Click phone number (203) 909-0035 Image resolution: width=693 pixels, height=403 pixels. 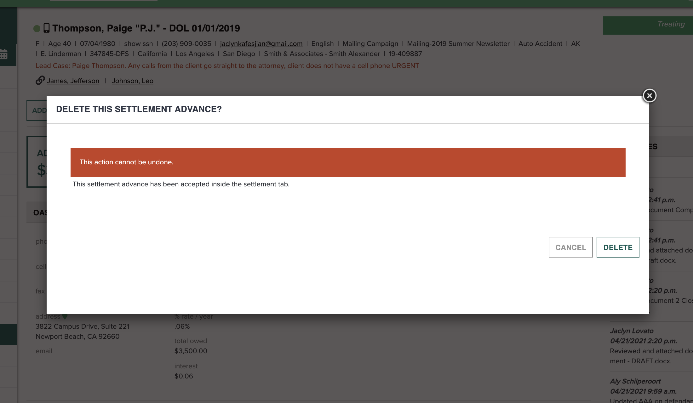pyautogui.click(x=186, y=44)
